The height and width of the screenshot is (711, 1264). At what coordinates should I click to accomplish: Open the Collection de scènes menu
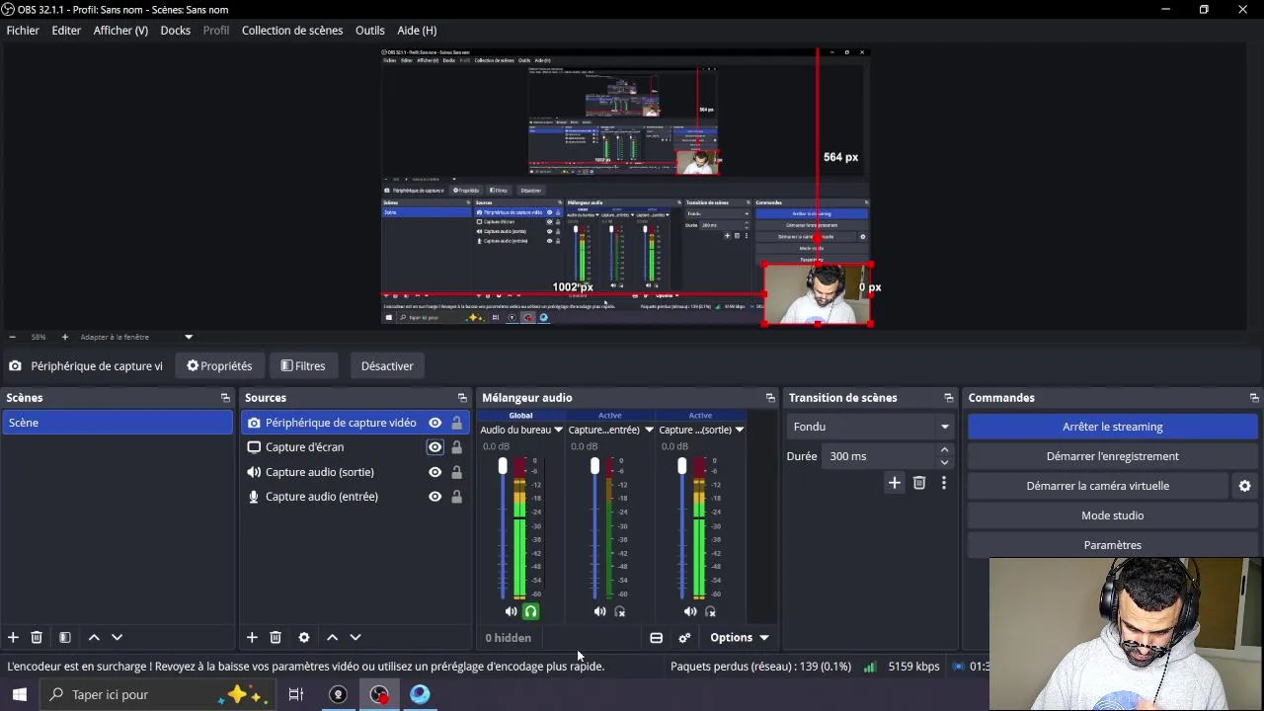click(x=292, y=31)
